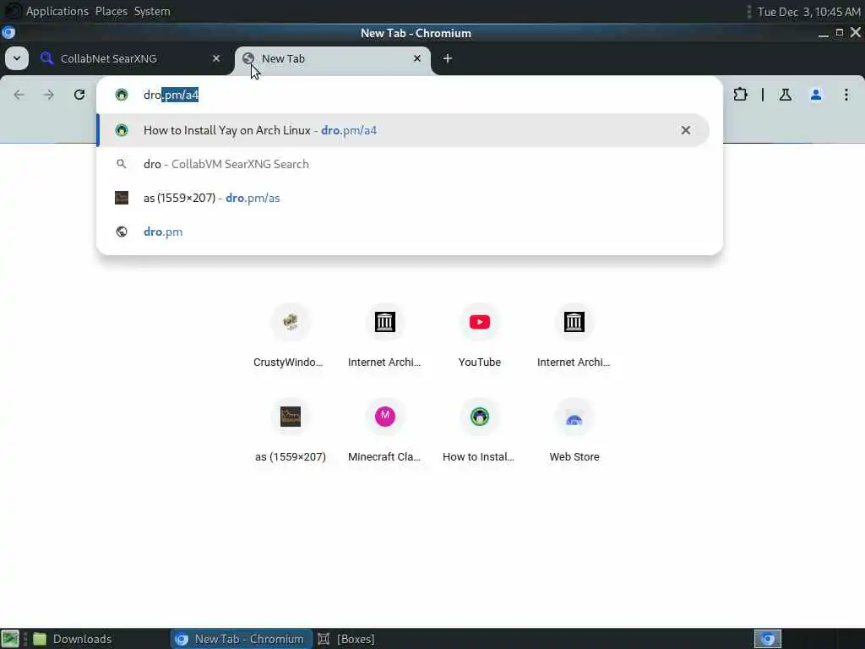Select the New Tab tab
The image size is (865, 649).
click(x=333, y=58)
